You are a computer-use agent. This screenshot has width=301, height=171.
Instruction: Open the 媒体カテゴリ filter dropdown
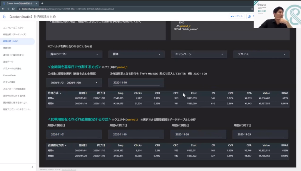(74, 54)
